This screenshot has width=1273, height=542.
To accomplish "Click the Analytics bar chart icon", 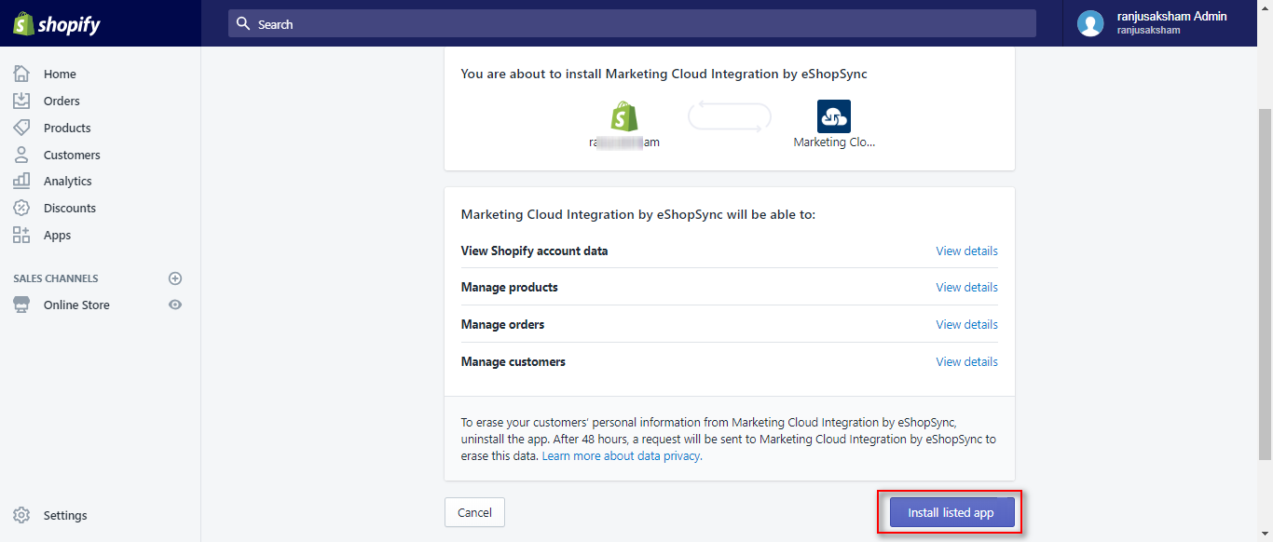I will pos(21,181).
